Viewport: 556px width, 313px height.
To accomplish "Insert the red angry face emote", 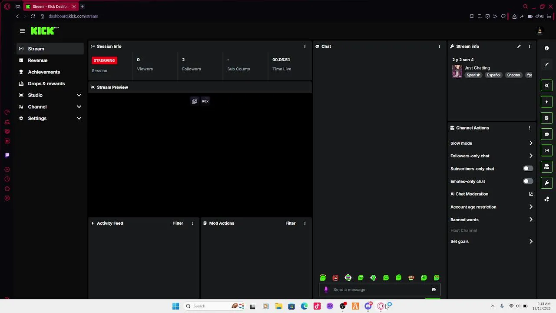I will (x=335, y=278).
